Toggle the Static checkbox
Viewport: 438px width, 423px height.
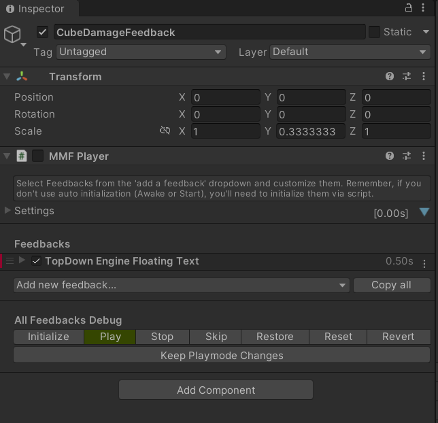coord(374,32)
